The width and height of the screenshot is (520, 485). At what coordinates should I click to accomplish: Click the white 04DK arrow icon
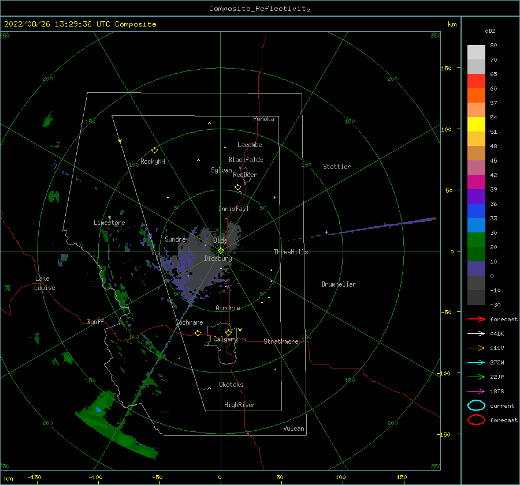click(x=476, y=333)
